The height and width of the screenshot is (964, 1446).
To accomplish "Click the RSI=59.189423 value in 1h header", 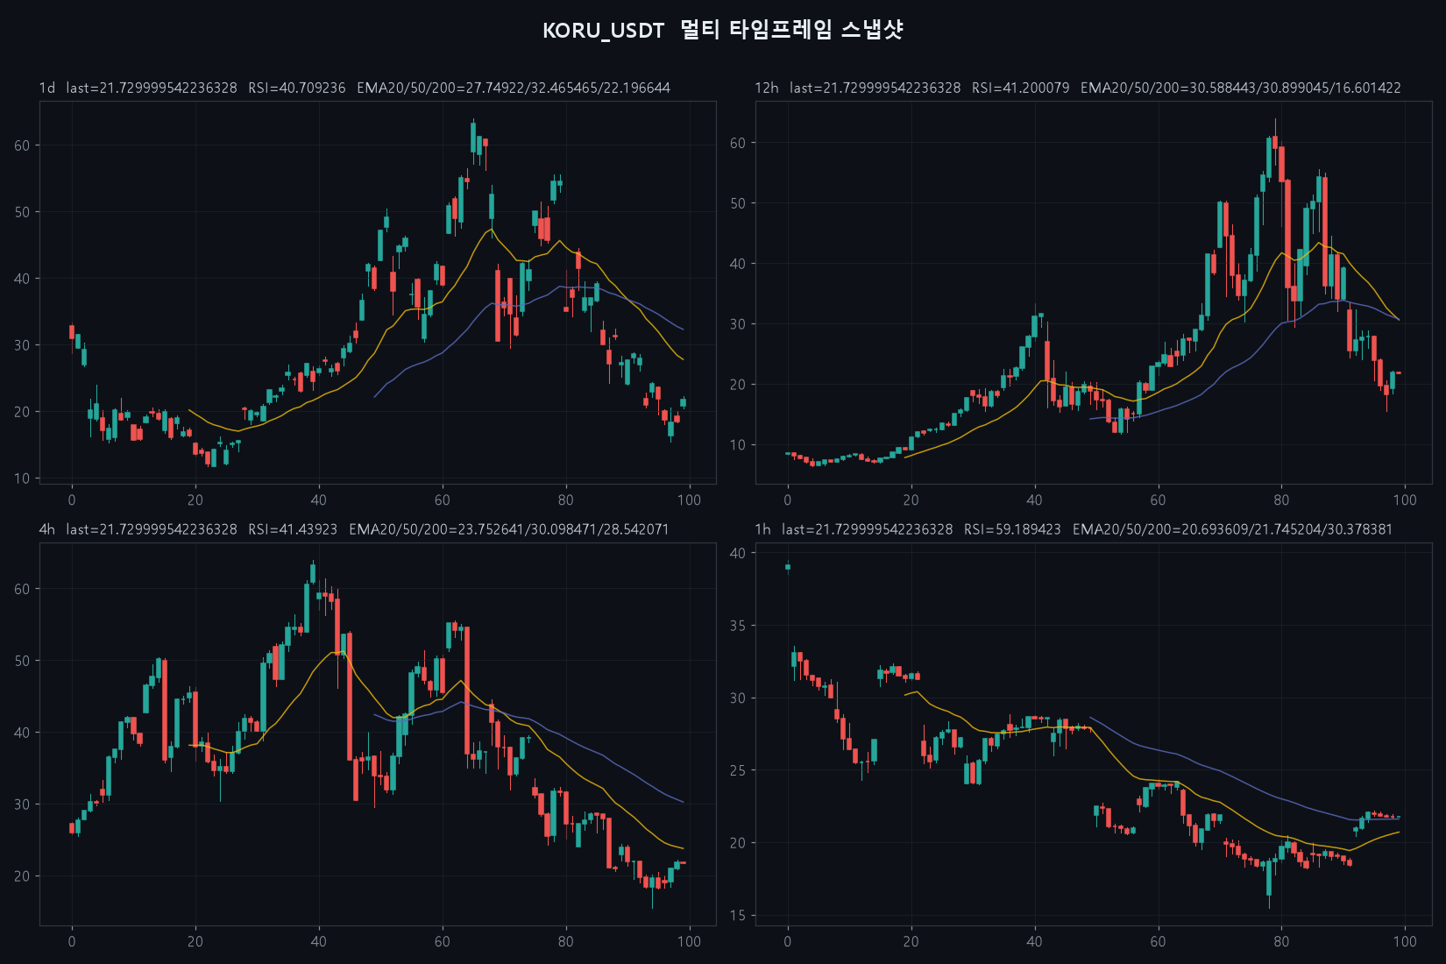I will pyautogui.click(x=1012, y=529).
